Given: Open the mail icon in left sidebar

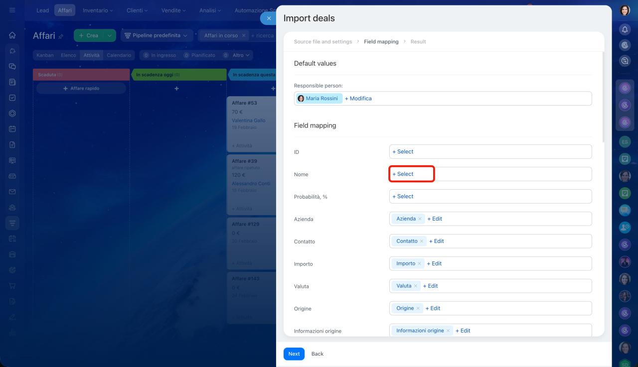Looking at the screenshot, I should click(x=12, y=192).
